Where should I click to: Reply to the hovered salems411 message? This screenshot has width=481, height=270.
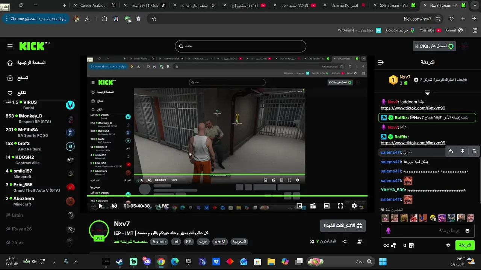(x=451, y=151)
